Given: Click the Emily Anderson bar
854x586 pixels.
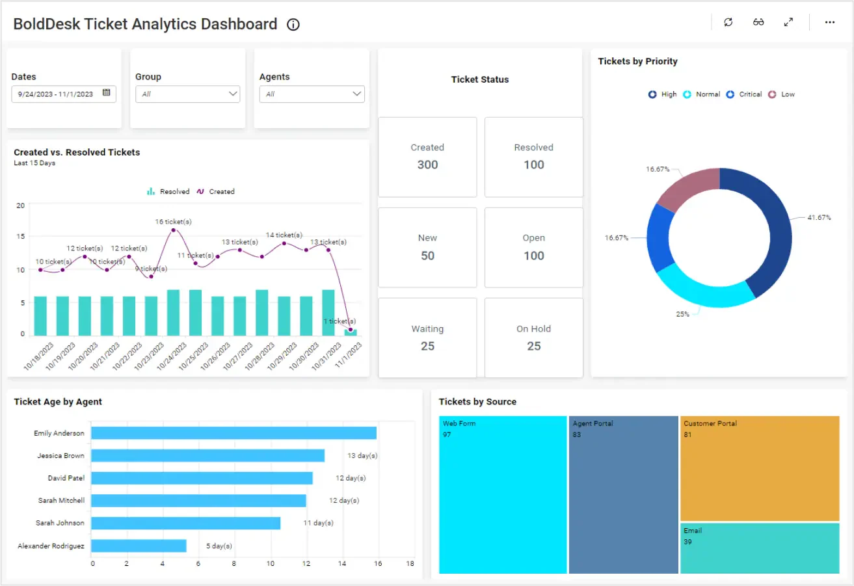Looking at the screenshot, I should 234,433.
